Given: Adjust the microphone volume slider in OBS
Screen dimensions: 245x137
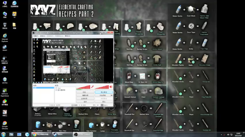Looking at the screenshot, I should click(83, 87).
